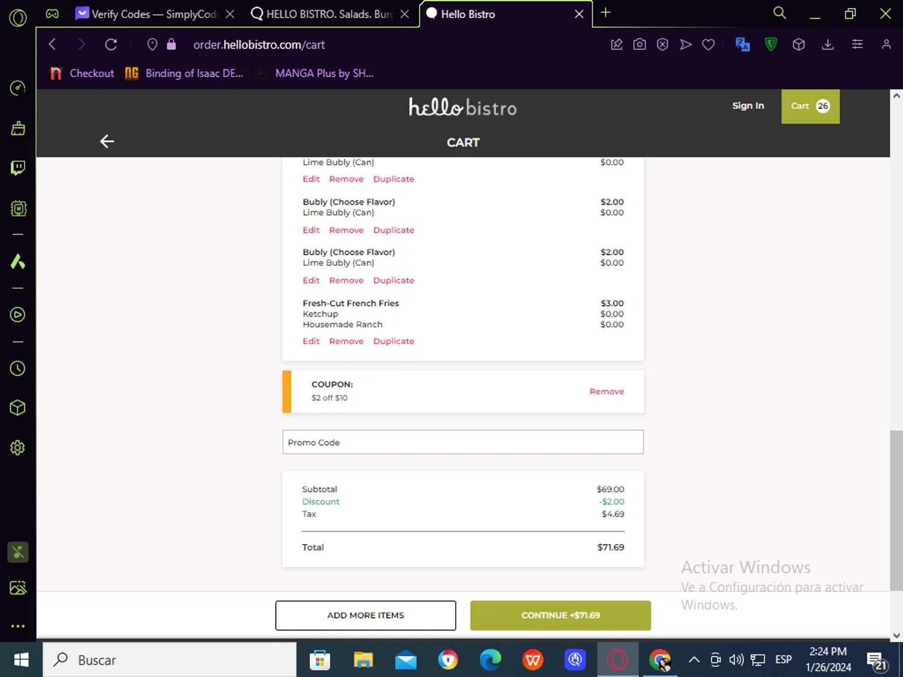Go back with browser back arrow
This screenshot has height=677, width=903.
tap(52, 45)
